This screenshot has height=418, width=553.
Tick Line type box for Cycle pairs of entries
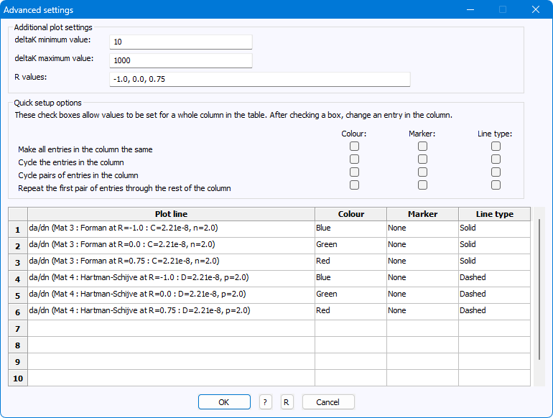click(496, 172)
